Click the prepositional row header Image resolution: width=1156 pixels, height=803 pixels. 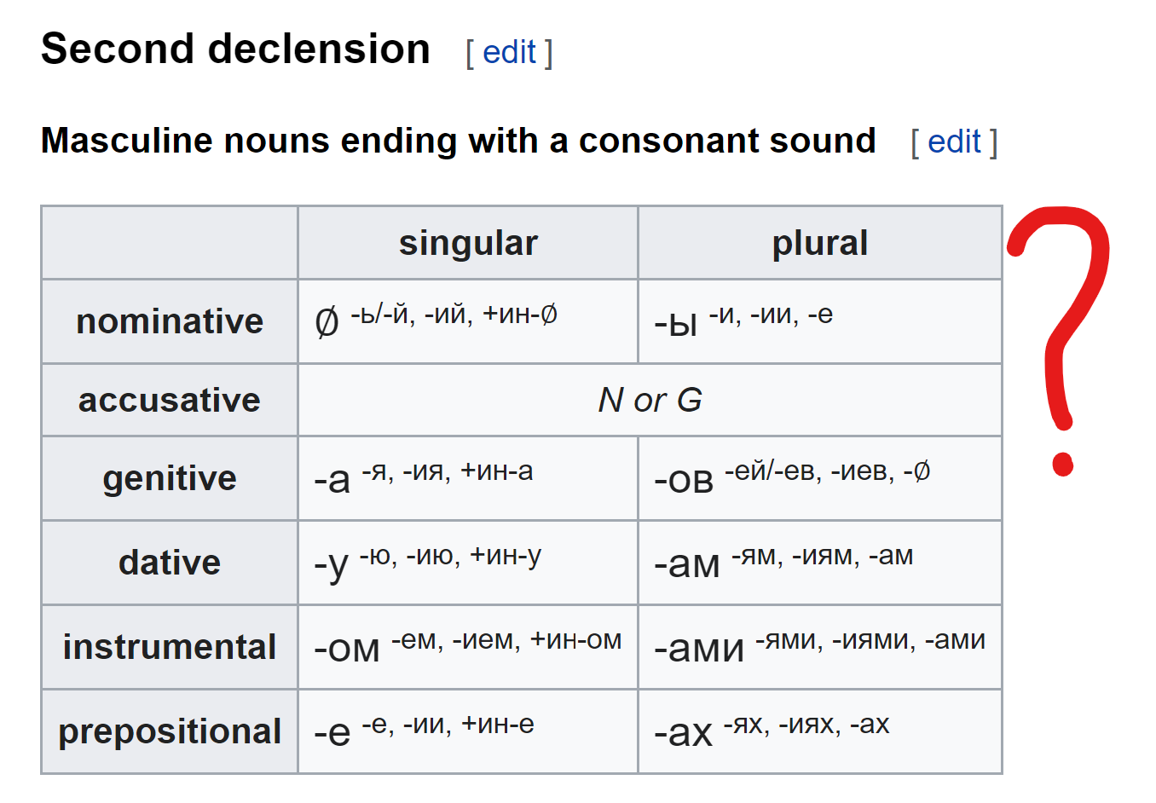tap(170, 731)
